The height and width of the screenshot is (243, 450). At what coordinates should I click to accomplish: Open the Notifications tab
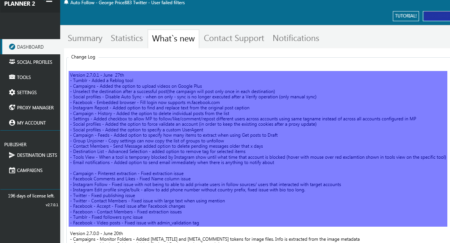tap(296, 38)
